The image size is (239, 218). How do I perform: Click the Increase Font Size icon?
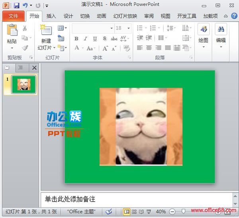tap(105, 48)
